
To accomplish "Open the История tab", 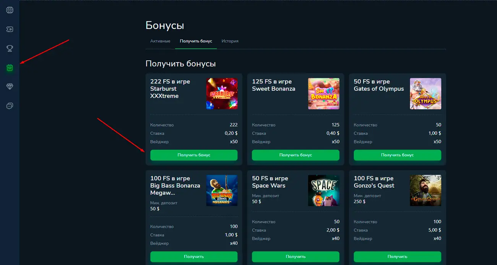I will [230, 41].
